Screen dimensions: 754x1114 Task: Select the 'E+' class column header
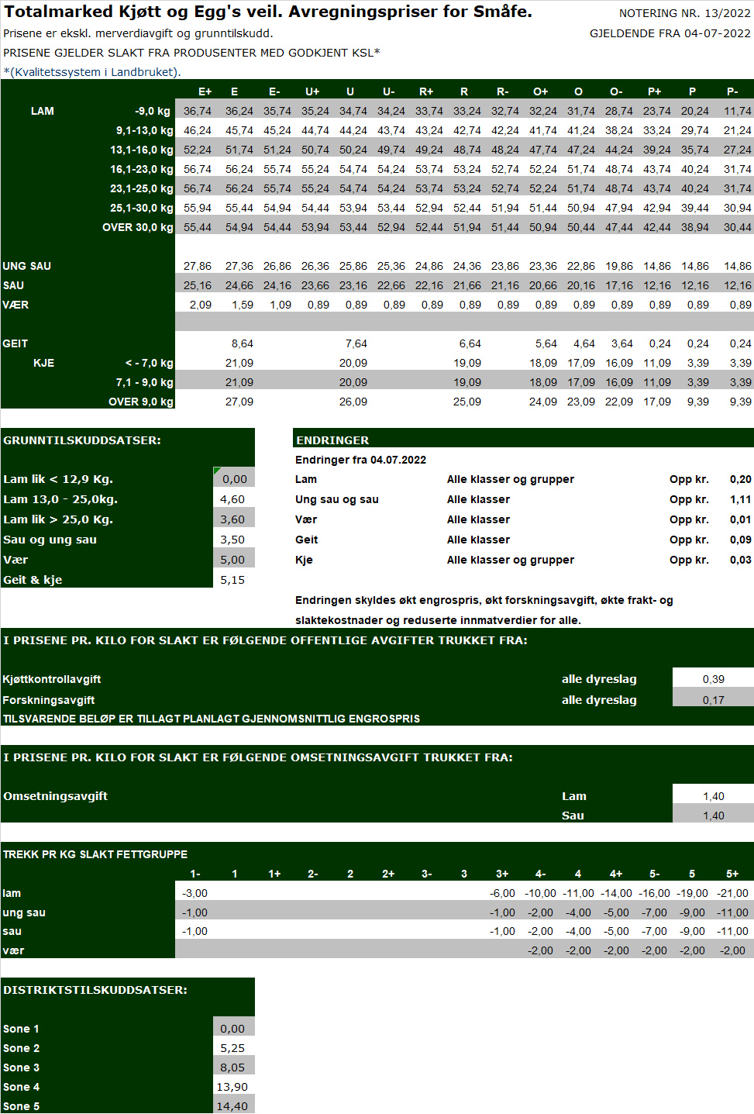point(205,91)
